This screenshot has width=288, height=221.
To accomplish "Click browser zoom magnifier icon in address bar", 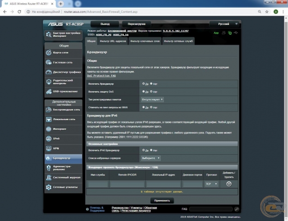I will click(x=259, y=12).
